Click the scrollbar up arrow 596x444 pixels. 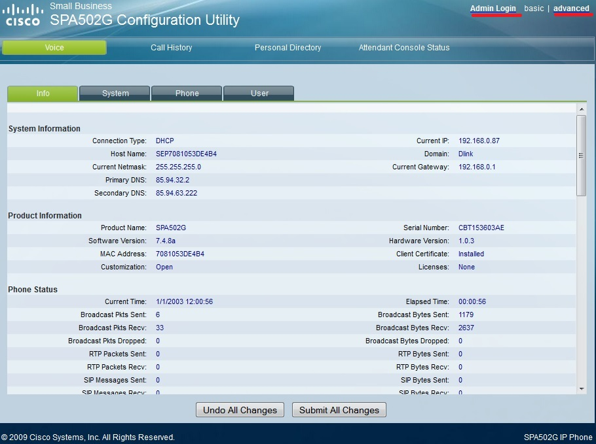[x=581, y=109]
